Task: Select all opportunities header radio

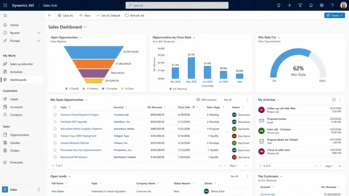Action: click(55, 107)
